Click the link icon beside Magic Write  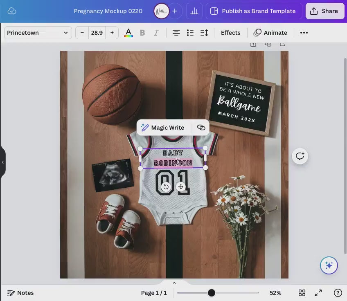201,128
